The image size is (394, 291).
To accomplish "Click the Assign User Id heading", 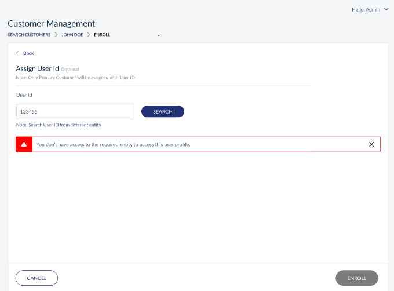I will [38, 68].
